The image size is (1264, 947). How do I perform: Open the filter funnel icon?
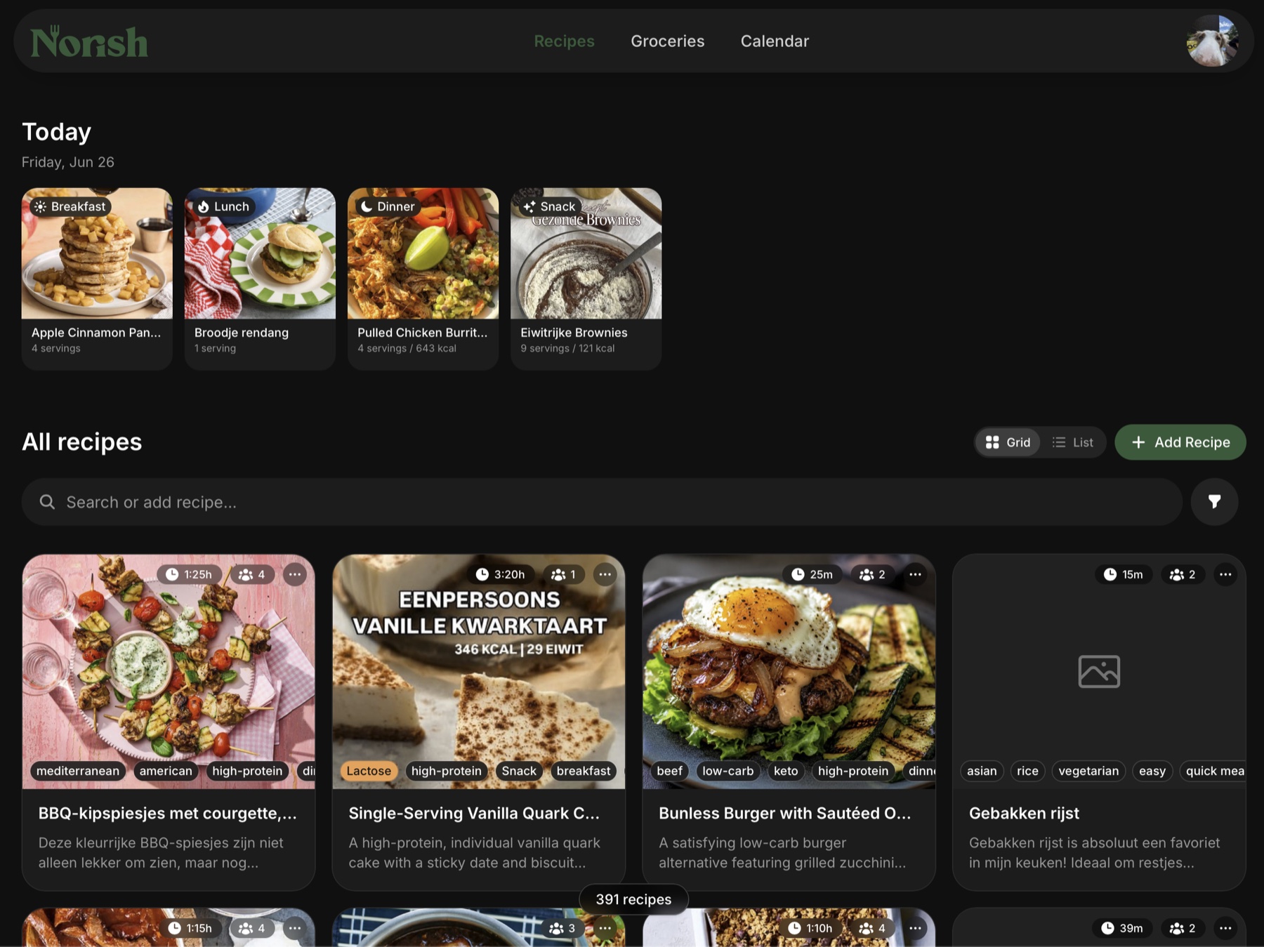coord(1214,502)
